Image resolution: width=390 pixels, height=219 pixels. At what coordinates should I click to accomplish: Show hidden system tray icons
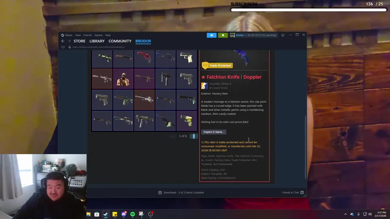(345, 214)
